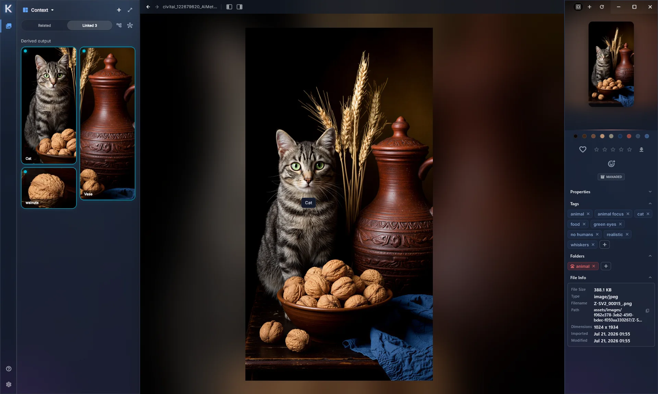Add new context with plus icon
This screenshot has height=394, width=658.
(x=119, y=10)
